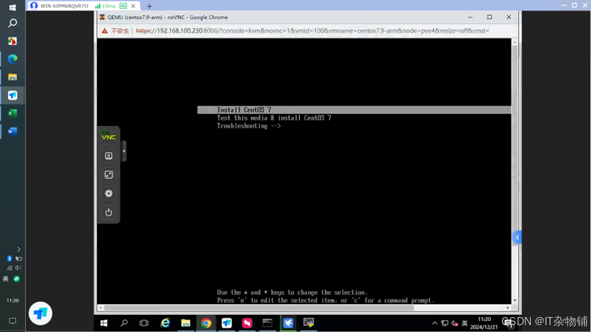Collapse the noVNC control bar handle
Viewport: 591px width, 332px height.
(124, 151)
